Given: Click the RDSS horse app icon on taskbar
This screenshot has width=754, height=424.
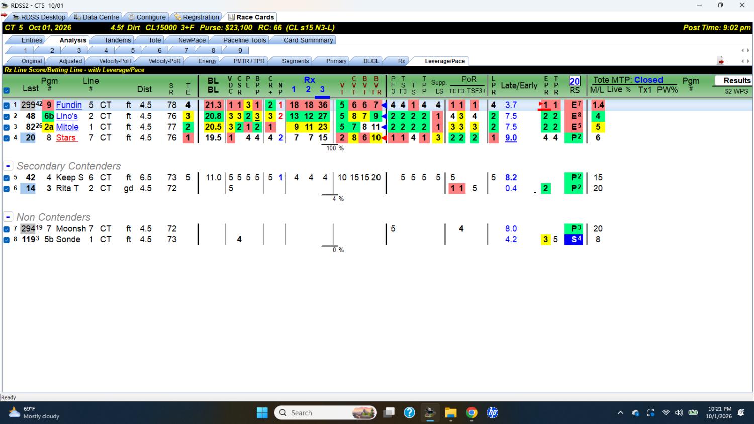Looking at the screenshot, I should click(430, 413).
